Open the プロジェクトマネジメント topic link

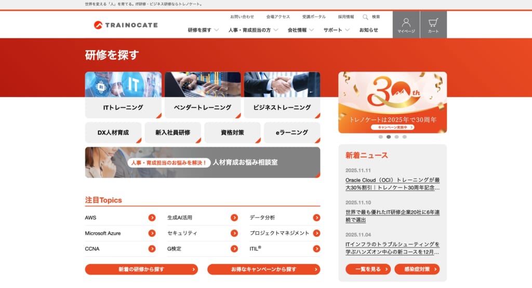(x=279, y=233)
